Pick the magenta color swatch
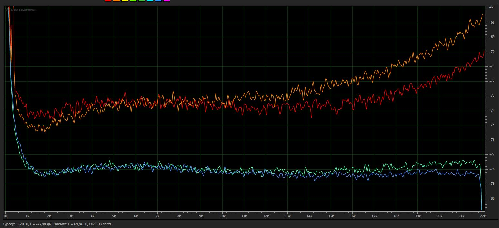 pos(167,1)
